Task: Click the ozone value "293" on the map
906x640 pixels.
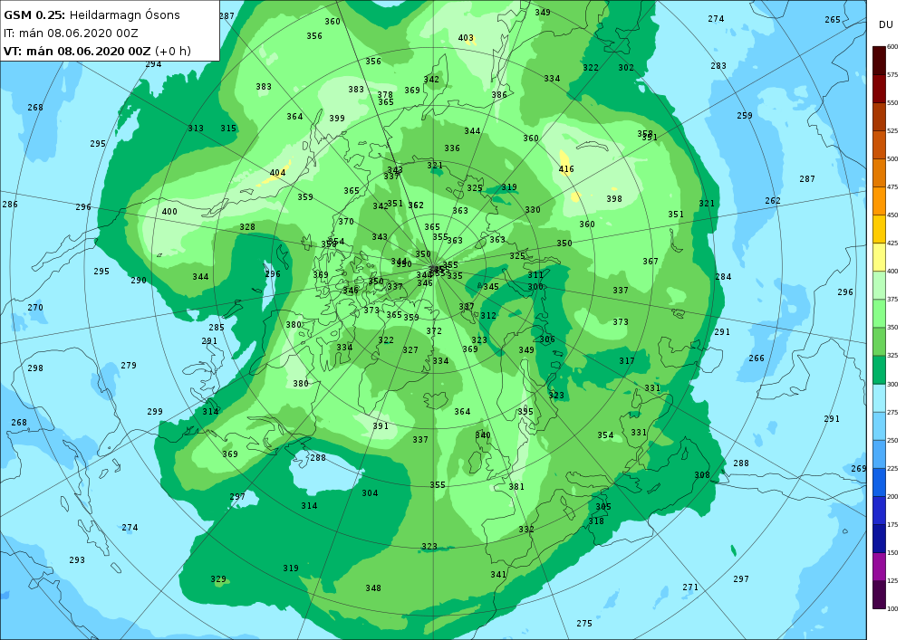Action: [x=77, y=559]
